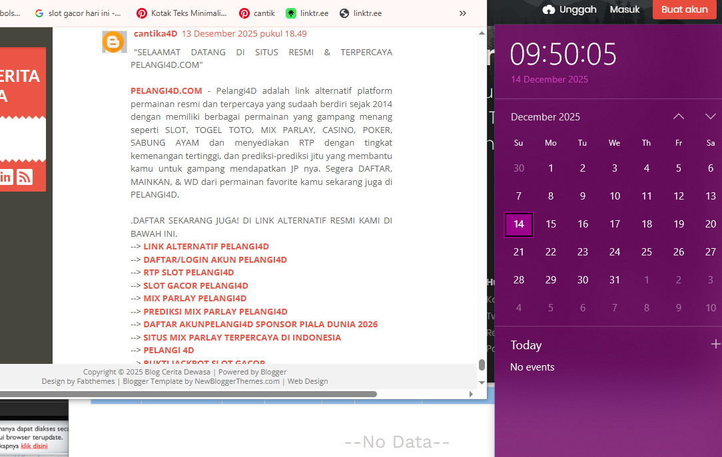Open LINK ALTERNATIF PELANGI4D link
The height and width of the screenshot is (457, 722).
pos(206,246)
